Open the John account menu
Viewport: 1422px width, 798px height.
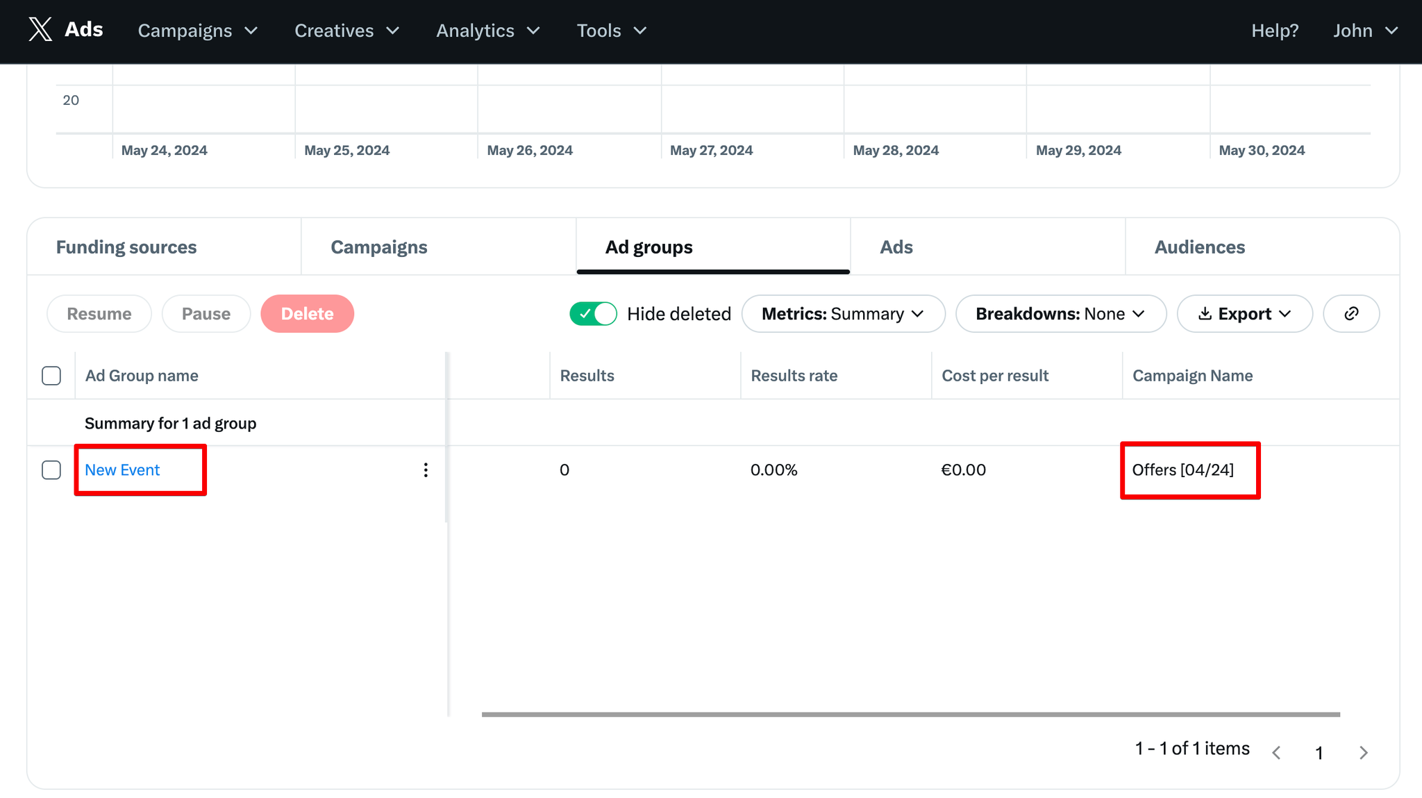point(1365,31)
